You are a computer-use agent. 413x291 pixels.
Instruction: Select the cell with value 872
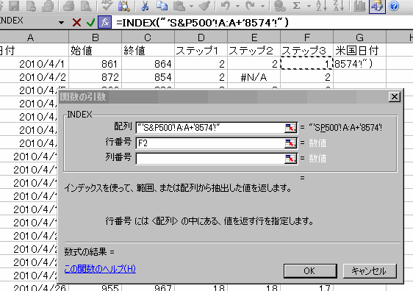pos(96,77)
